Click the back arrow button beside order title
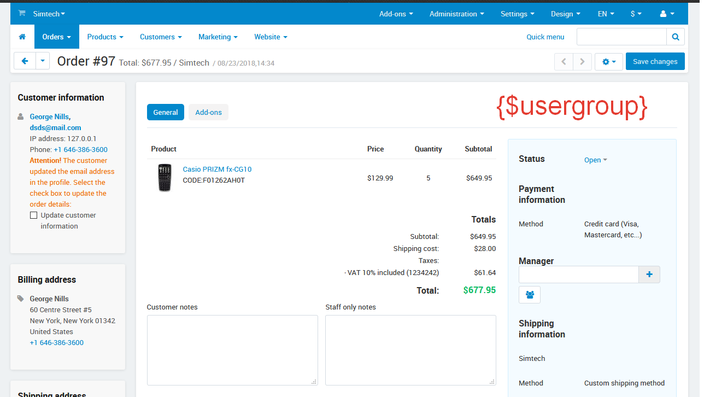 click(25, 61)
